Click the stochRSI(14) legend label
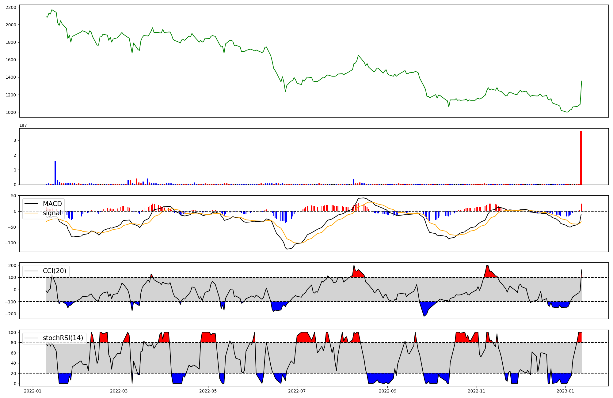This screenshot has height=398, width=613. 63,338
